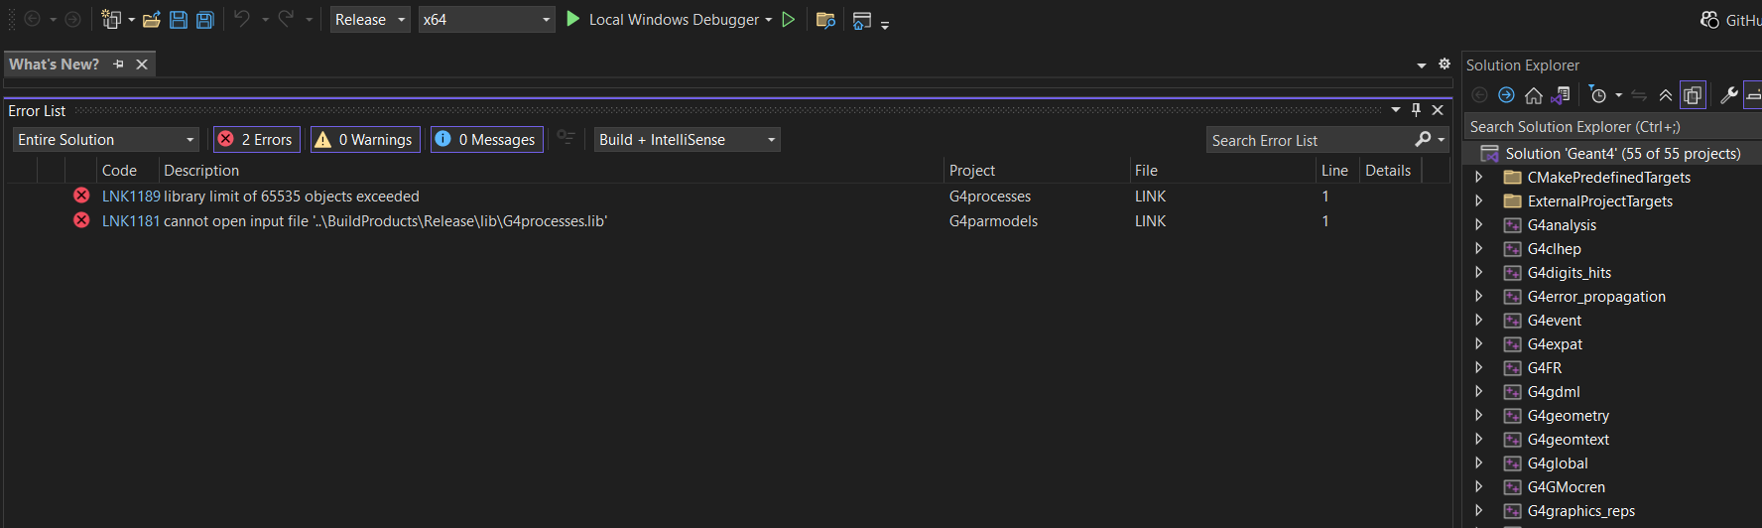Start Without Debugging using the hollow play icon
Viewport: 1762px width, 528px height.
[x=789, y=20]
